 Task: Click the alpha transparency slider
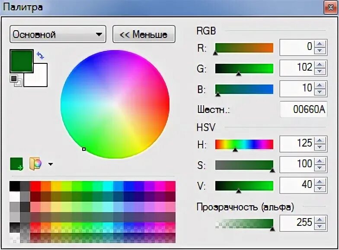pyautogui.click(x=244, y=224)
